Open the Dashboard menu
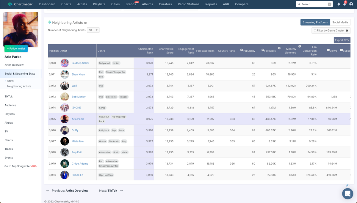This screenshot has height=203, width=357. (x=47, y=4)
